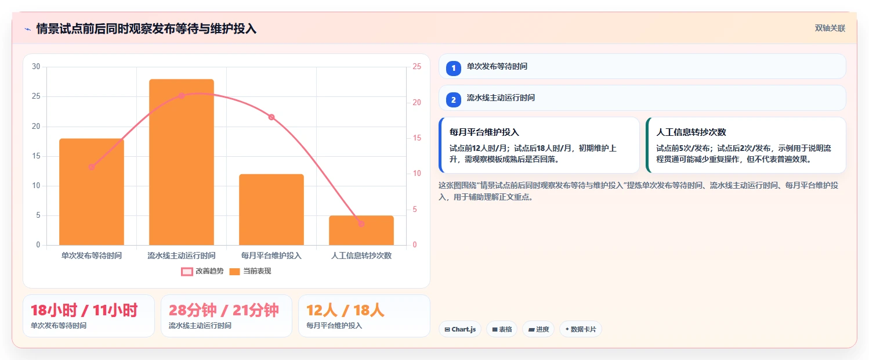Click x-axis label 每月平台维护投入
This screenshot has height=360, width=869.
point(271,255)
